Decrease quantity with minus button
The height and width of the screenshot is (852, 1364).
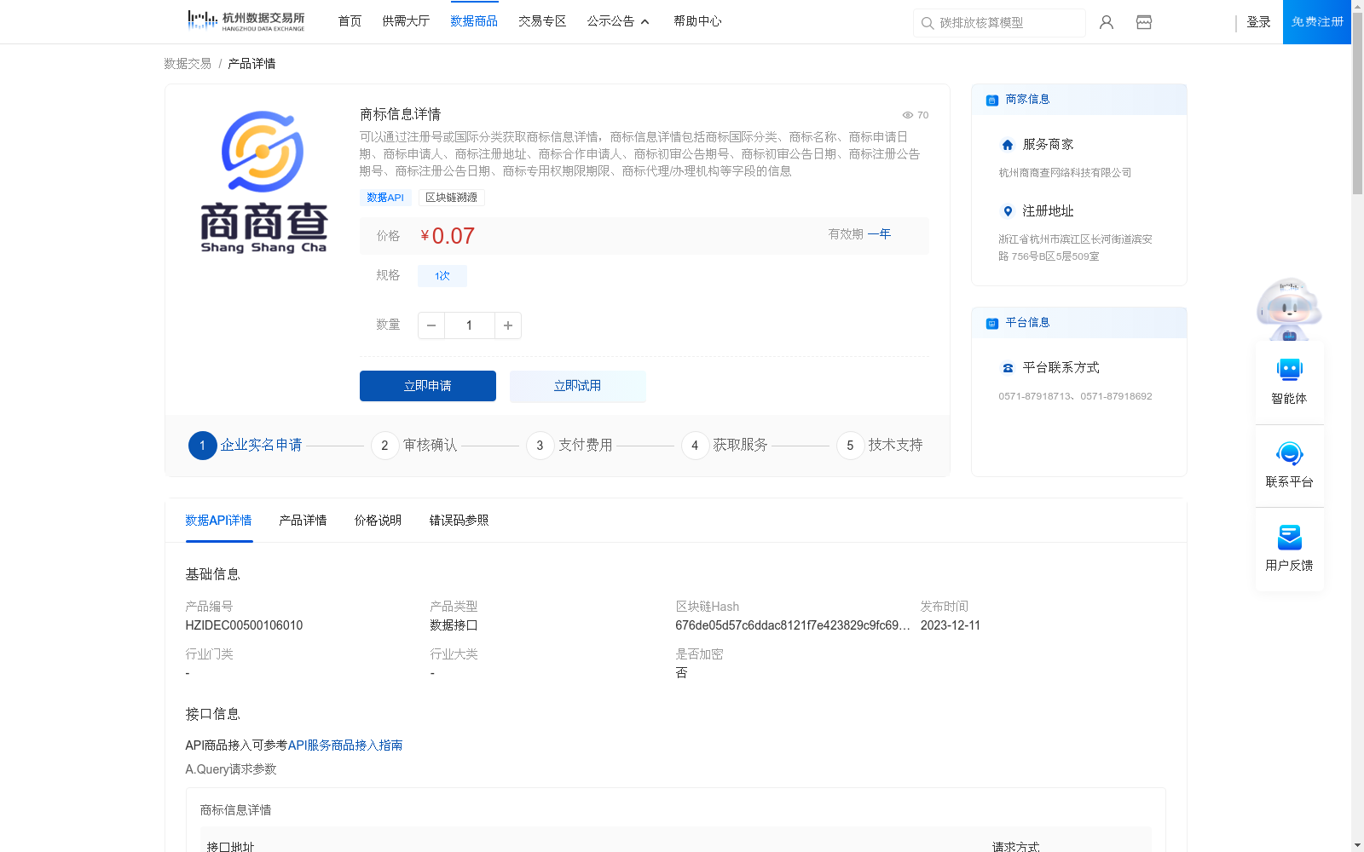[431, 325]
